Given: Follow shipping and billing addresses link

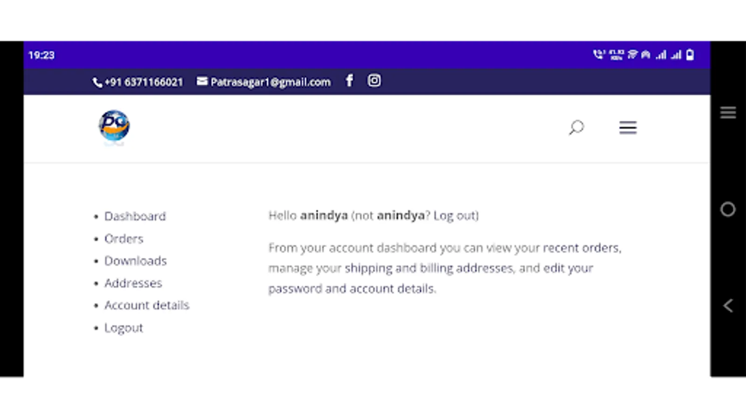Looking at the screenshot, I should [x=429, y=268].
